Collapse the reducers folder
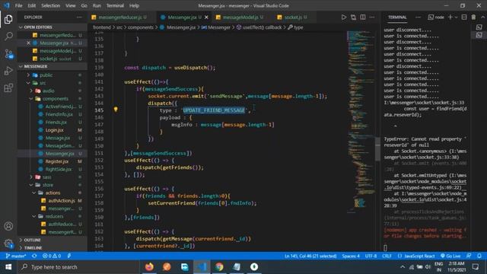The width and height of the screenshot is (487, 274). (33, 216)
